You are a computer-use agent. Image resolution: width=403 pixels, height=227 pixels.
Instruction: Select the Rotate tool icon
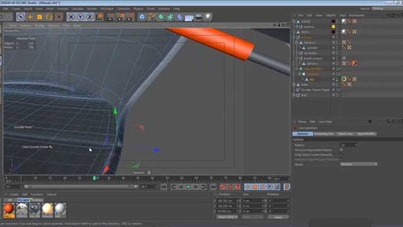[49, 17]
